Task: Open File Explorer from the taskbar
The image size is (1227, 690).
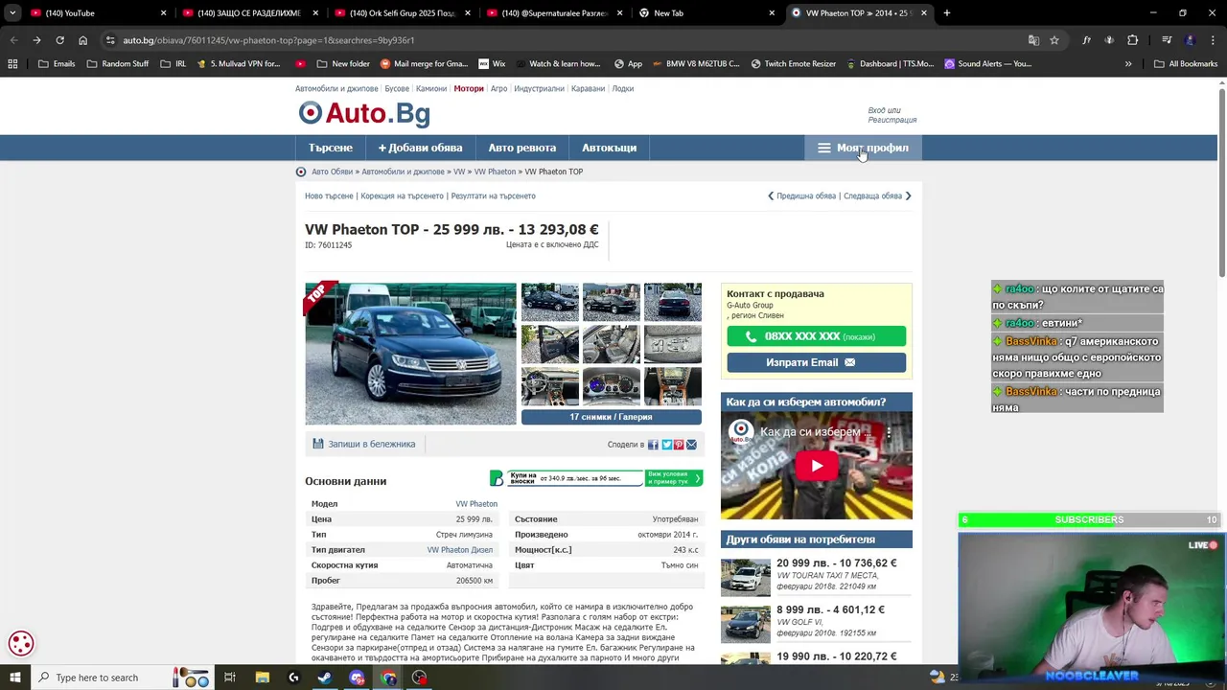Action: point(263,678)
